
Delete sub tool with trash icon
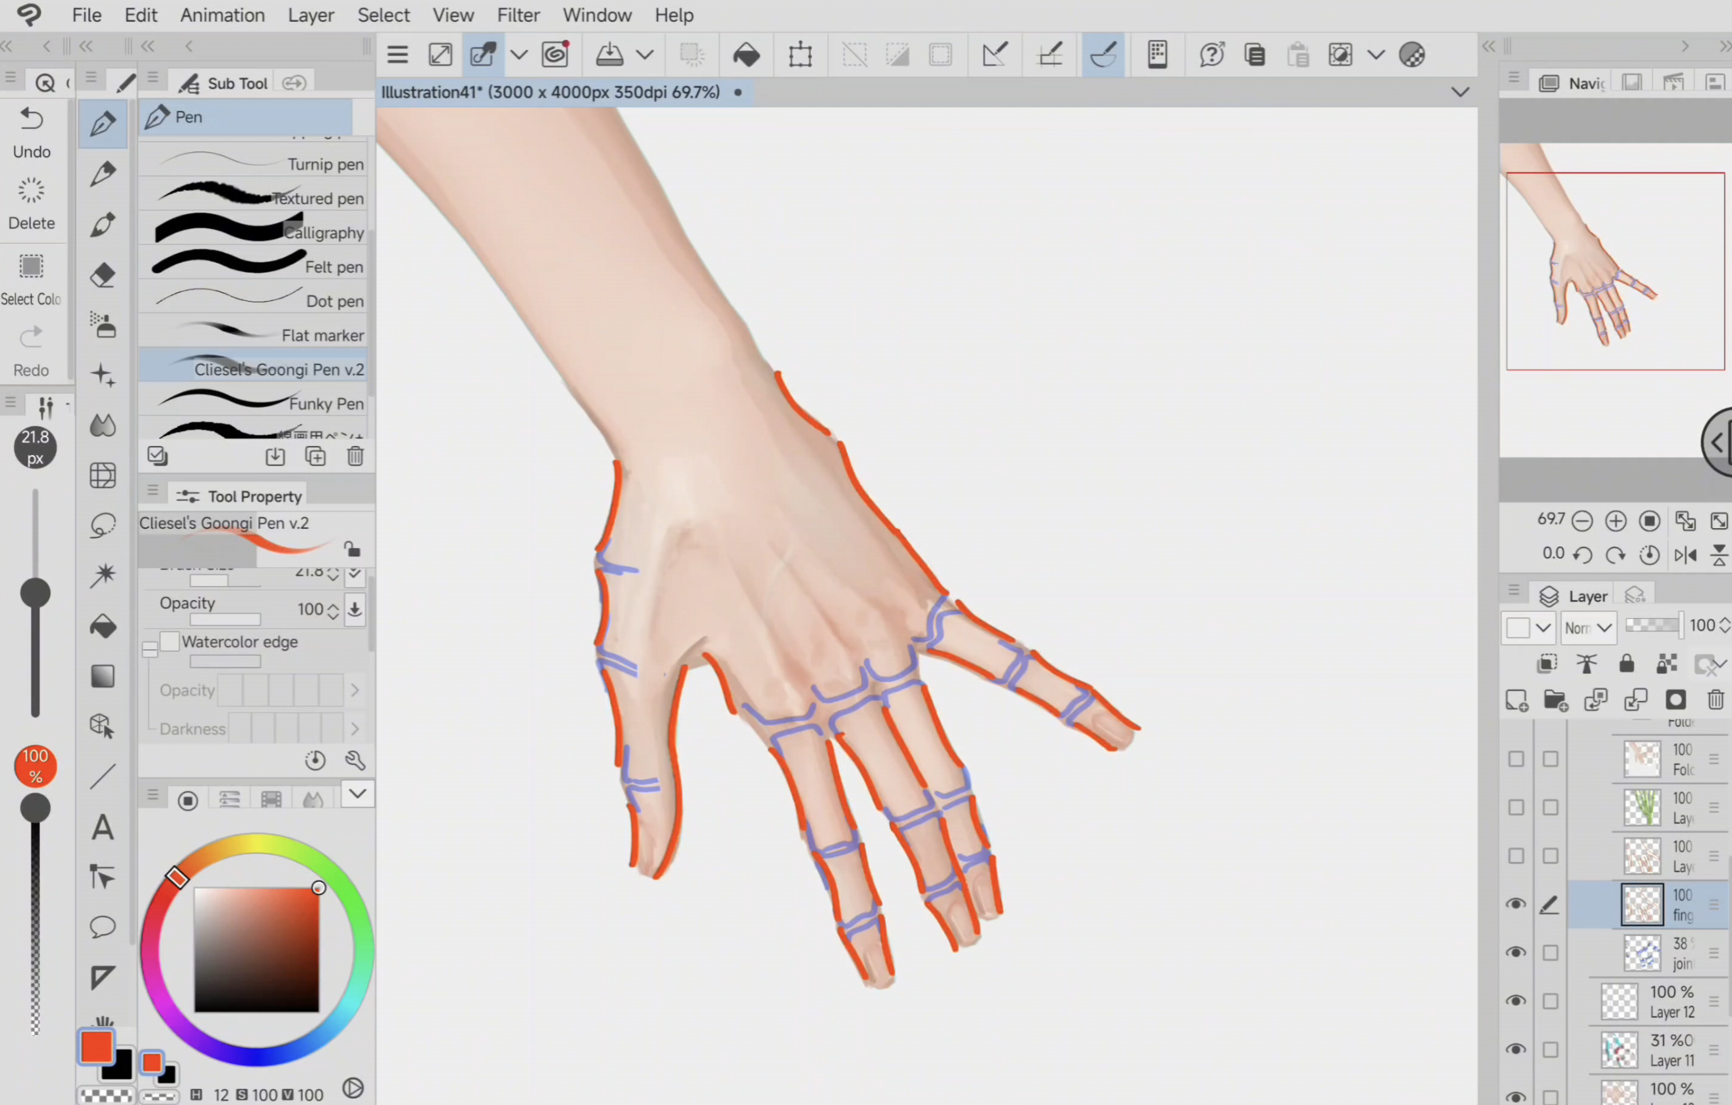356,456
